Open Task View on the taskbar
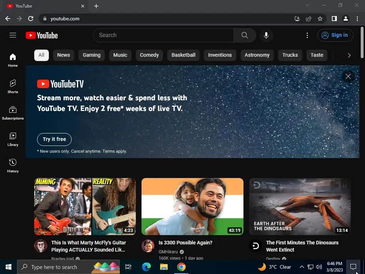 pos(128,267)
